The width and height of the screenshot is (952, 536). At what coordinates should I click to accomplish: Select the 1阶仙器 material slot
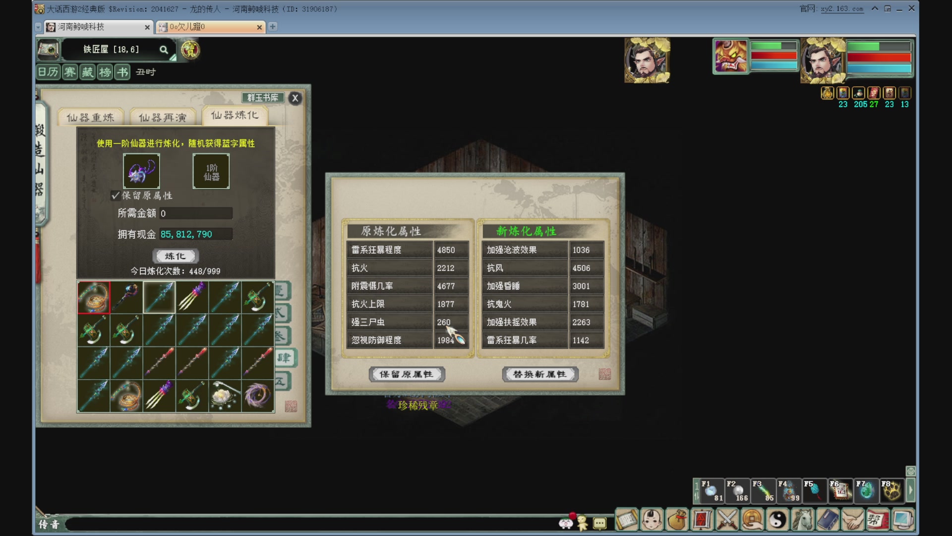211,172
